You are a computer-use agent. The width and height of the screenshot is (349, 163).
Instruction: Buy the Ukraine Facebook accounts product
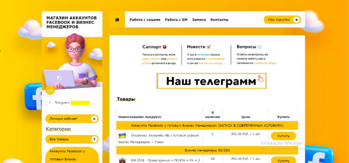click(x=283, y=136)
